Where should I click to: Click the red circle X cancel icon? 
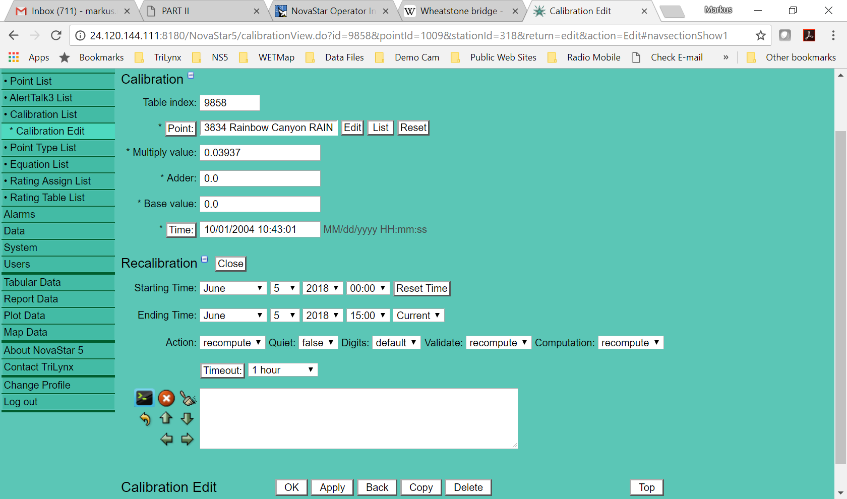(166, 398)
